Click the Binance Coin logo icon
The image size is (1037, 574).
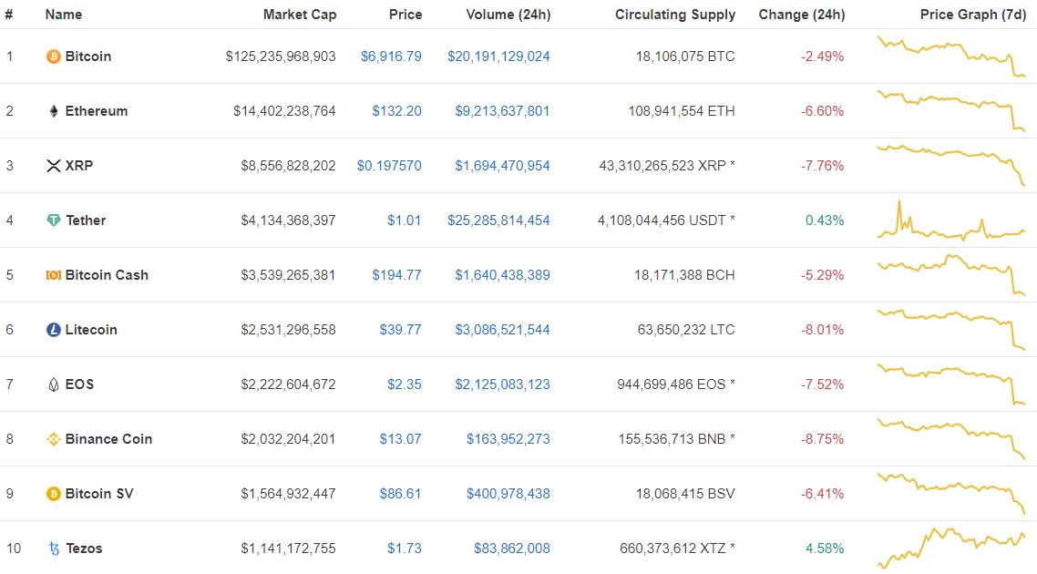click(x=54, y=439)
